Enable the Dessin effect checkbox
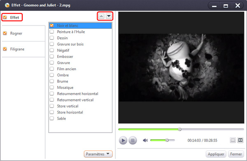247x161 pixels. coord(52,38)
